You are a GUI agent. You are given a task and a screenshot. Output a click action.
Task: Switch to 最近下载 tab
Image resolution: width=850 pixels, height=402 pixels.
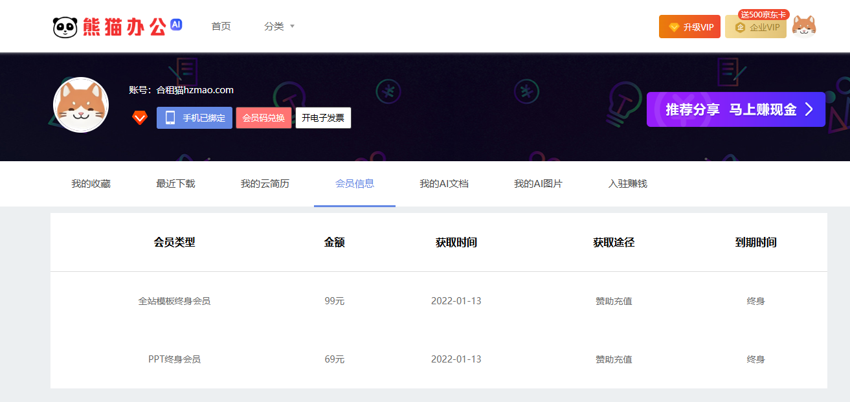tap(175, 184)
